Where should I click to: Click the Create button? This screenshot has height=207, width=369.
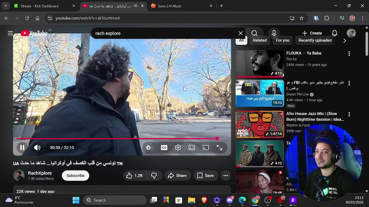click(x=312, y=33)
